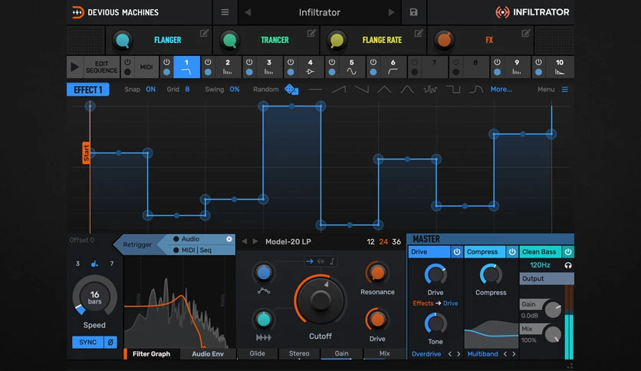The image size is (641, 371).
Task: Select the 36 dB filter slope
Action: click(396, 241)
